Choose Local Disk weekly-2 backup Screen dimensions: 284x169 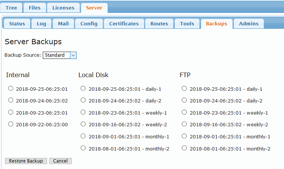(83, 124)
